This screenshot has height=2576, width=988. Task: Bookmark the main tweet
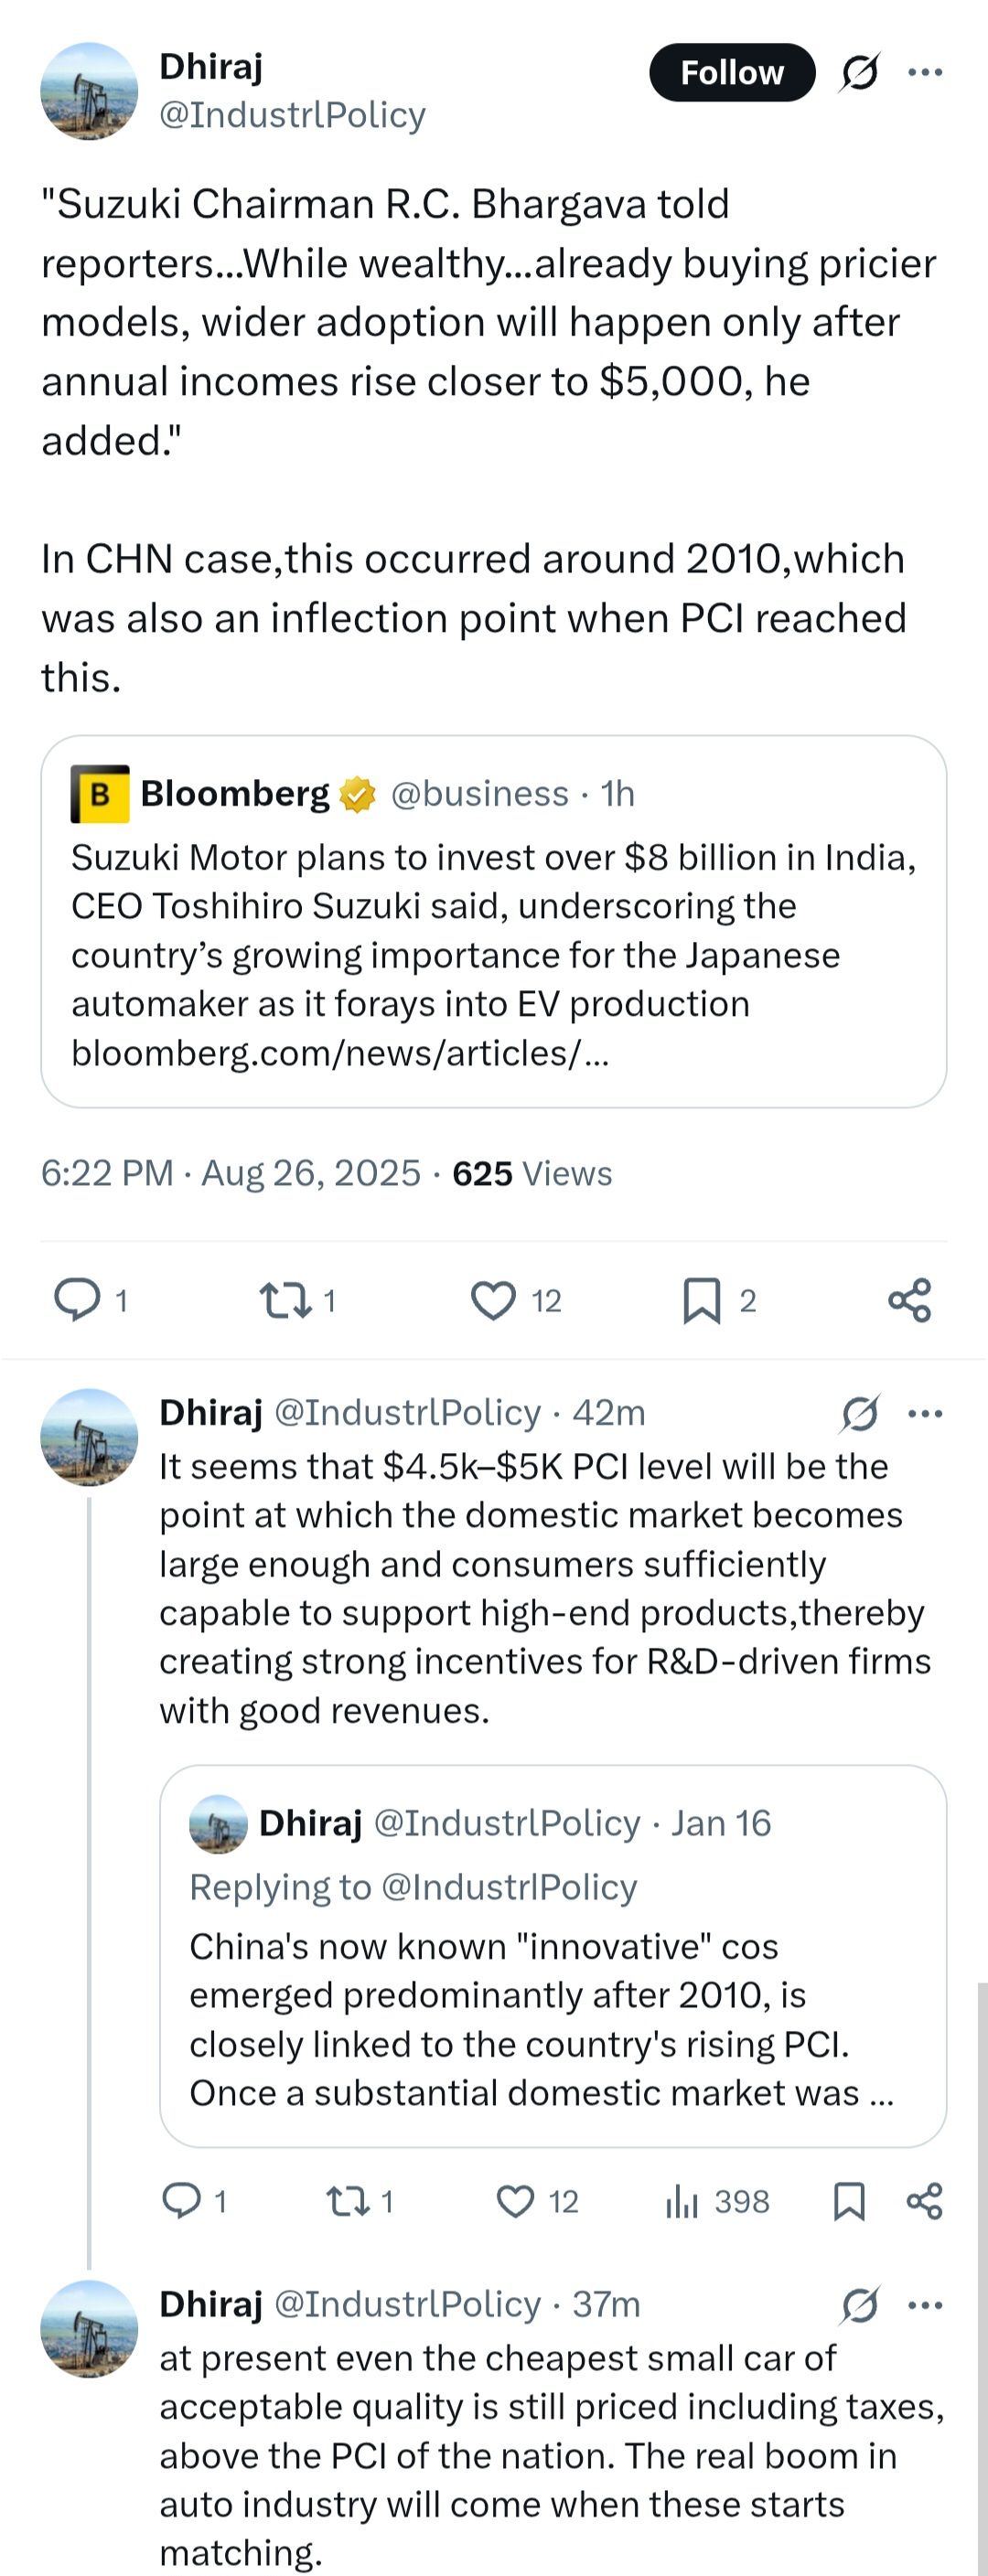[x=701, y=1300]
